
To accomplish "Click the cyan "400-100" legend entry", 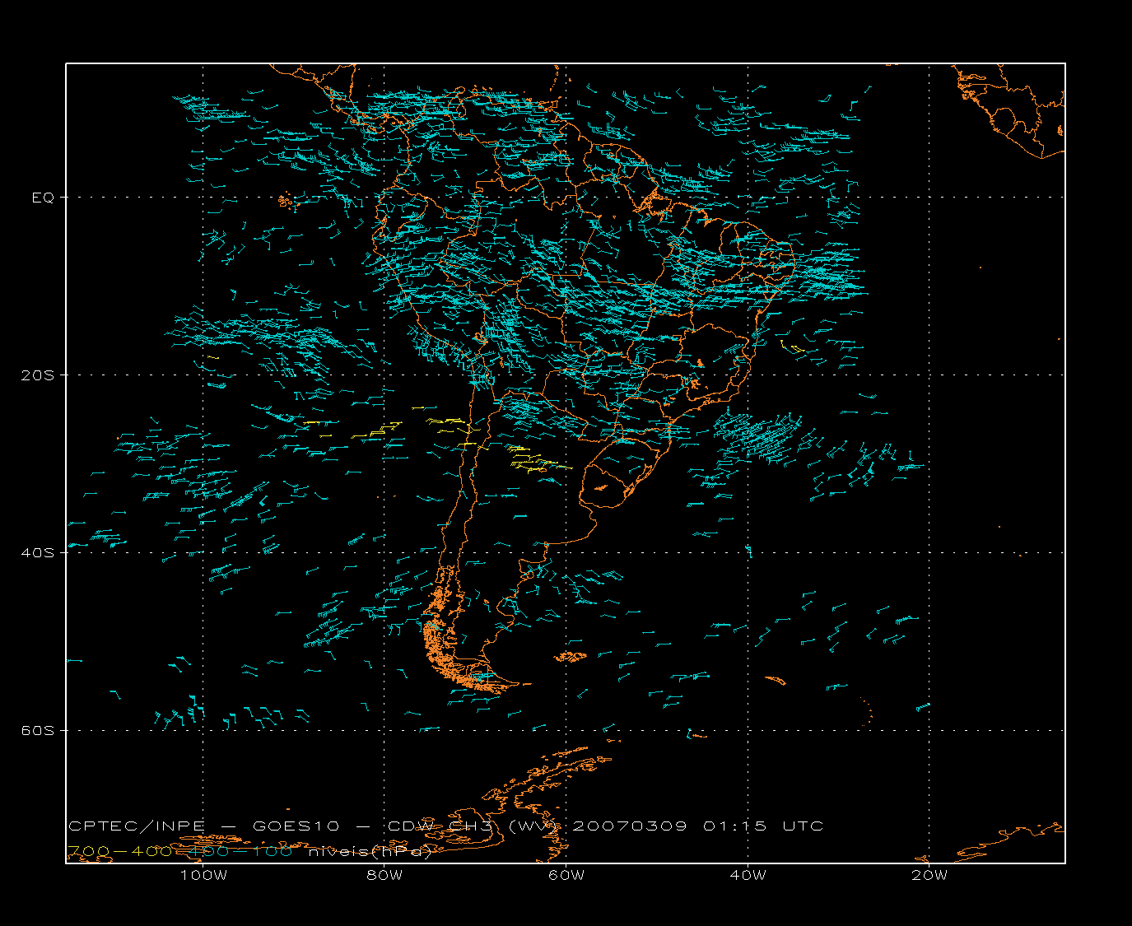I will pyautogui.click(x=240, y=852).
